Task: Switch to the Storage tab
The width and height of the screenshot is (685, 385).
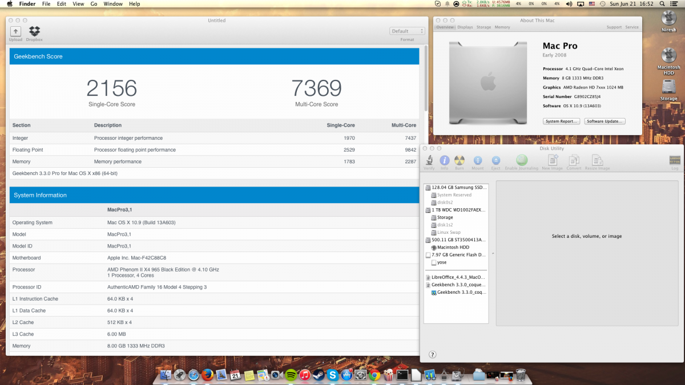Action: point(483,27)
